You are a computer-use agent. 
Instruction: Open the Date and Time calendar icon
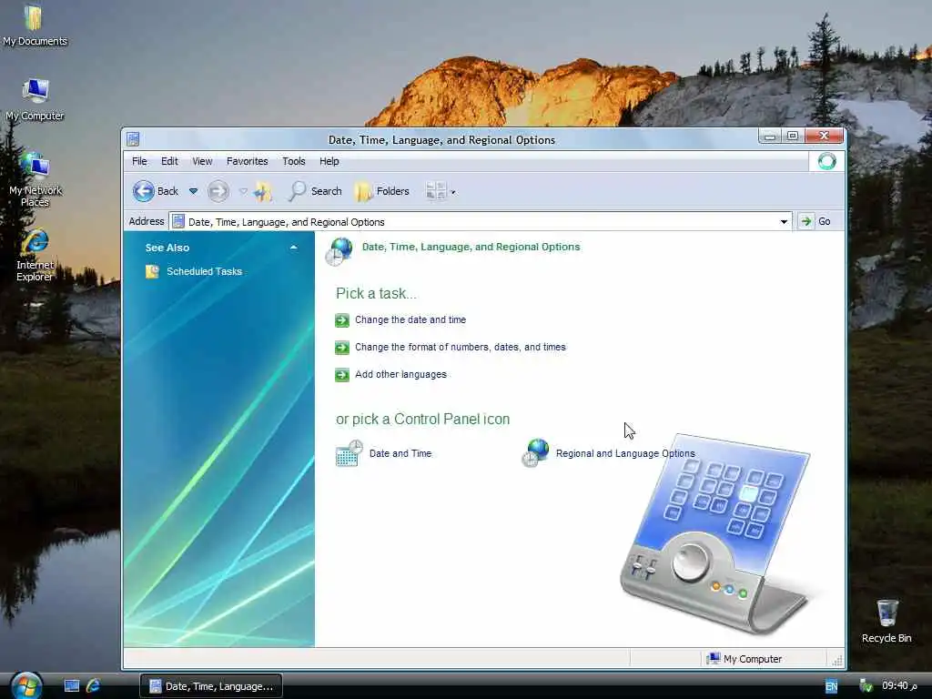349,453
